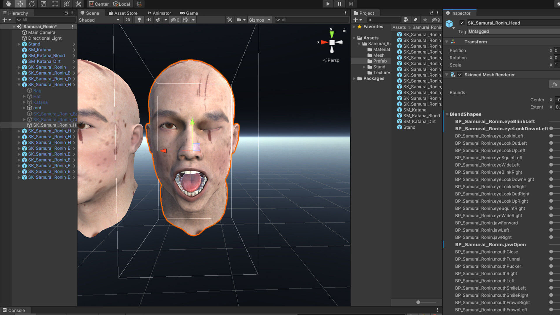Image resolution: width=560 pixels, height=315 pixels.
Task: Select the Rotate tool
Action: (32, 4)
